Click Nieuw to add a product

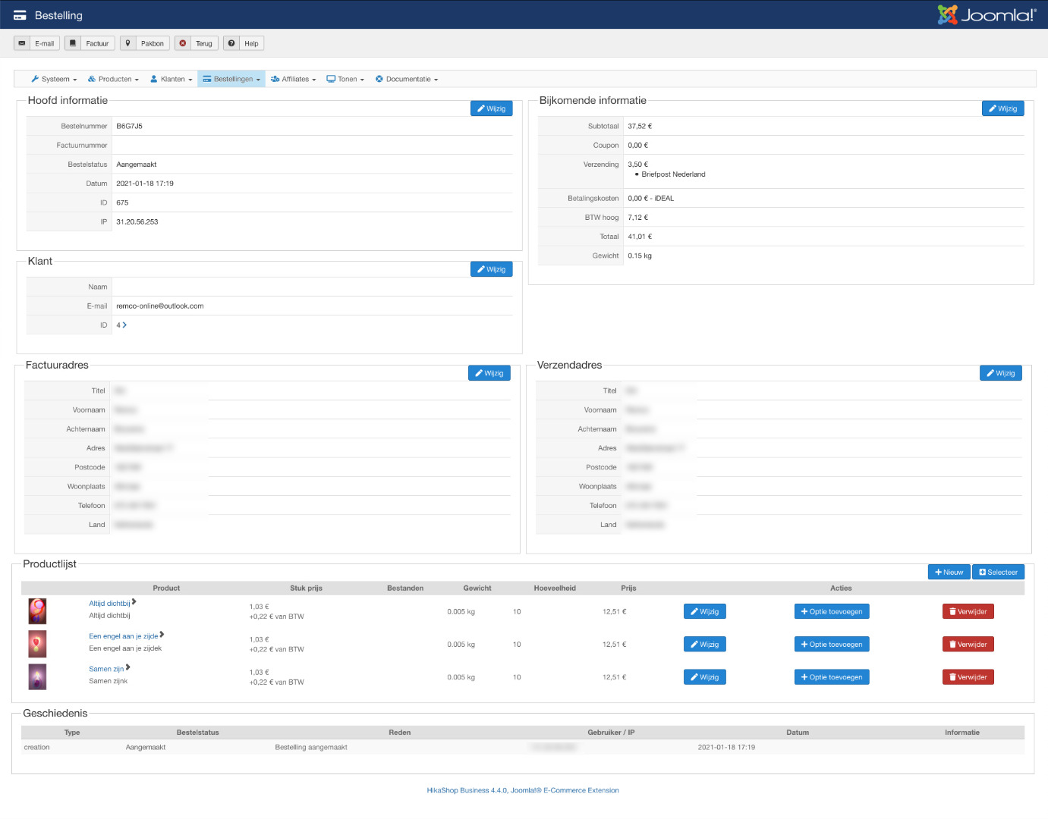[949, 572]
